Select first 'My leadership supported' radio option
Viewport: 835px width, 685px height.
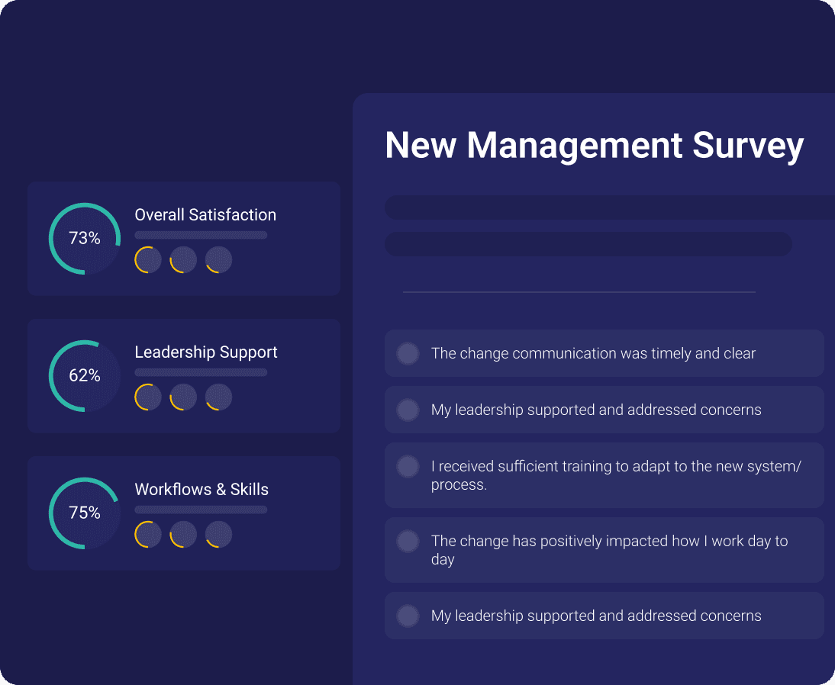[x=408, y=410]
